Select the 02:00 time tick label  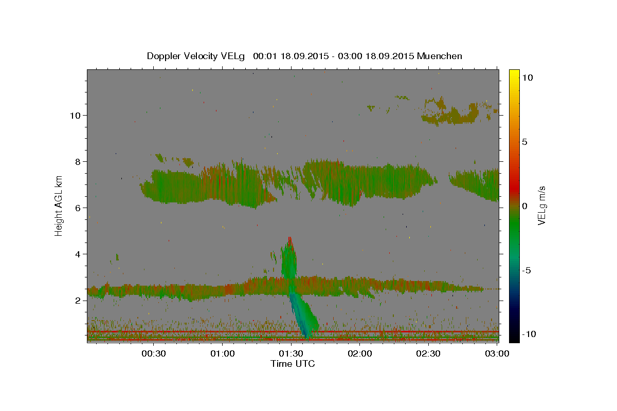click(359, 353)
